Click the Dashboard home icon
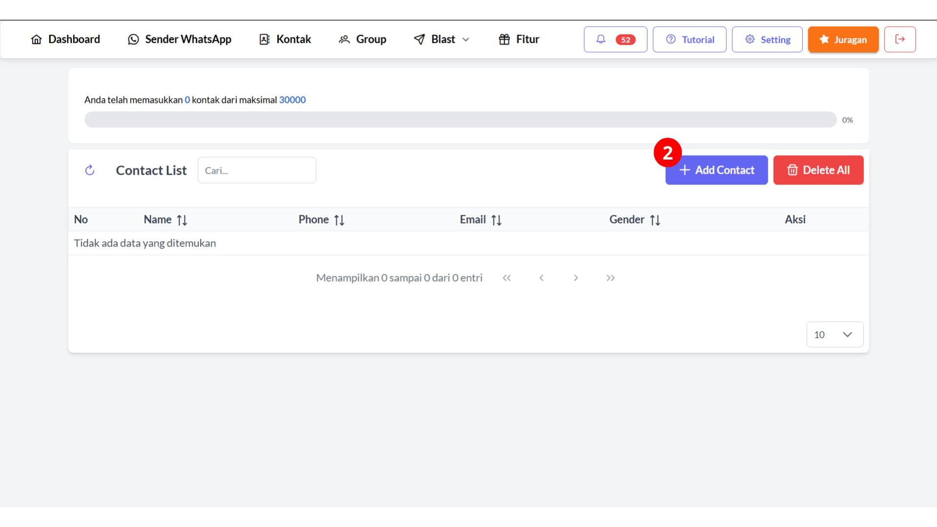The image size is (937, 527). [x=36, y=39]
